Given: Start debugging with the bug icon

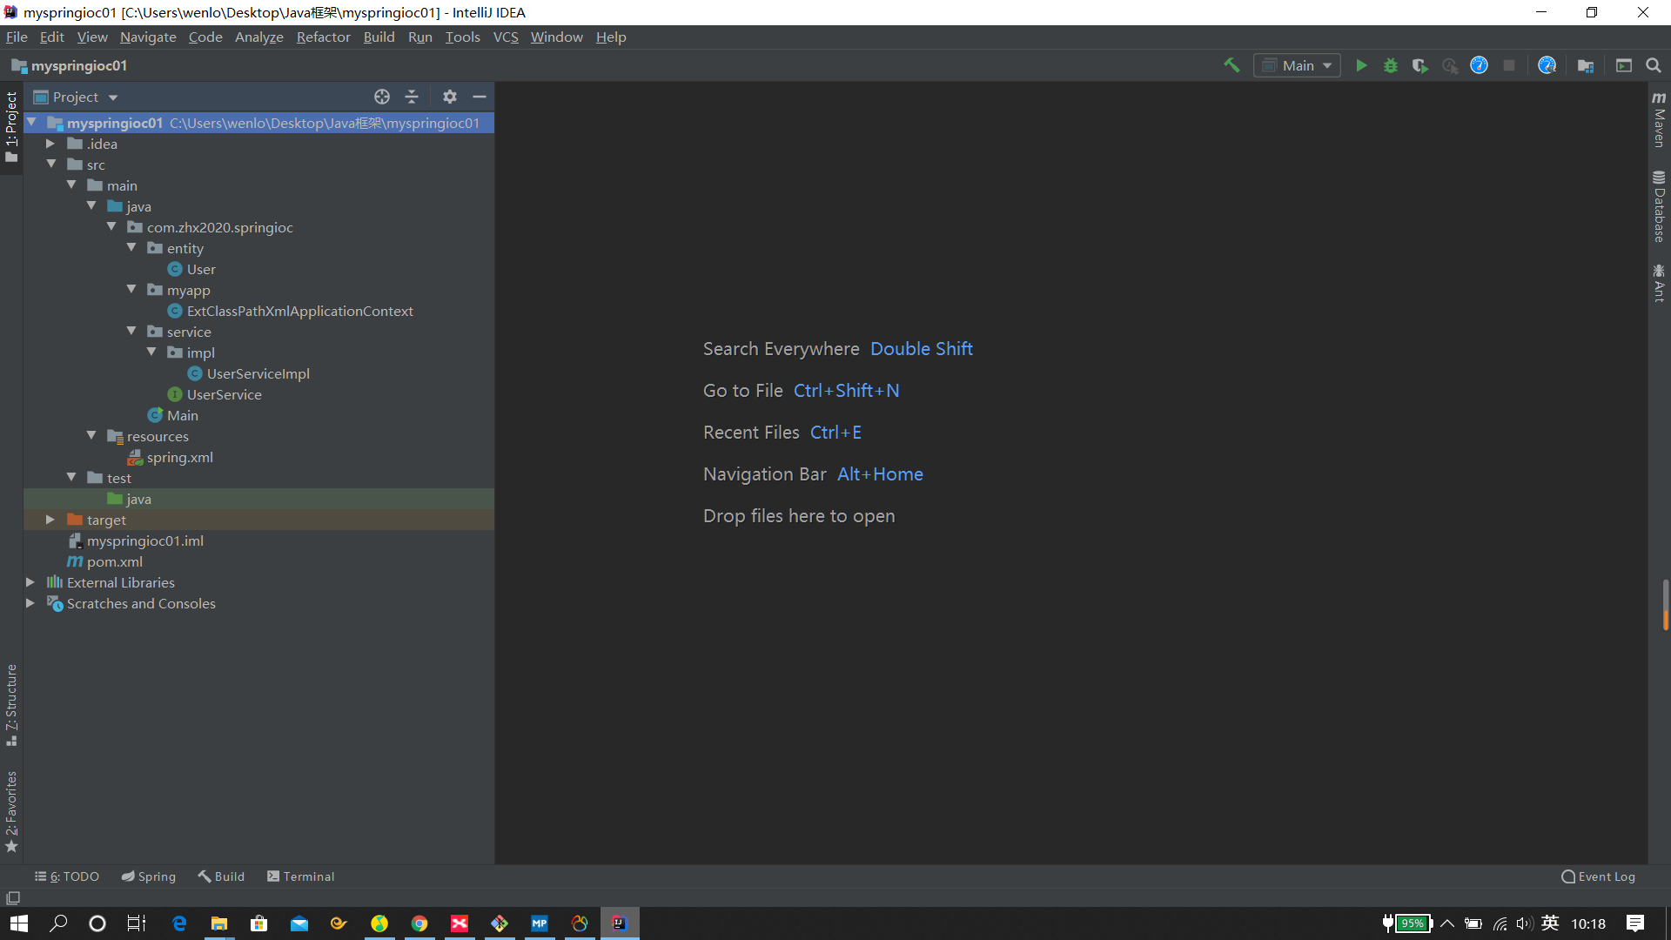Looking at the screenshot, I should coord(1391,65).
